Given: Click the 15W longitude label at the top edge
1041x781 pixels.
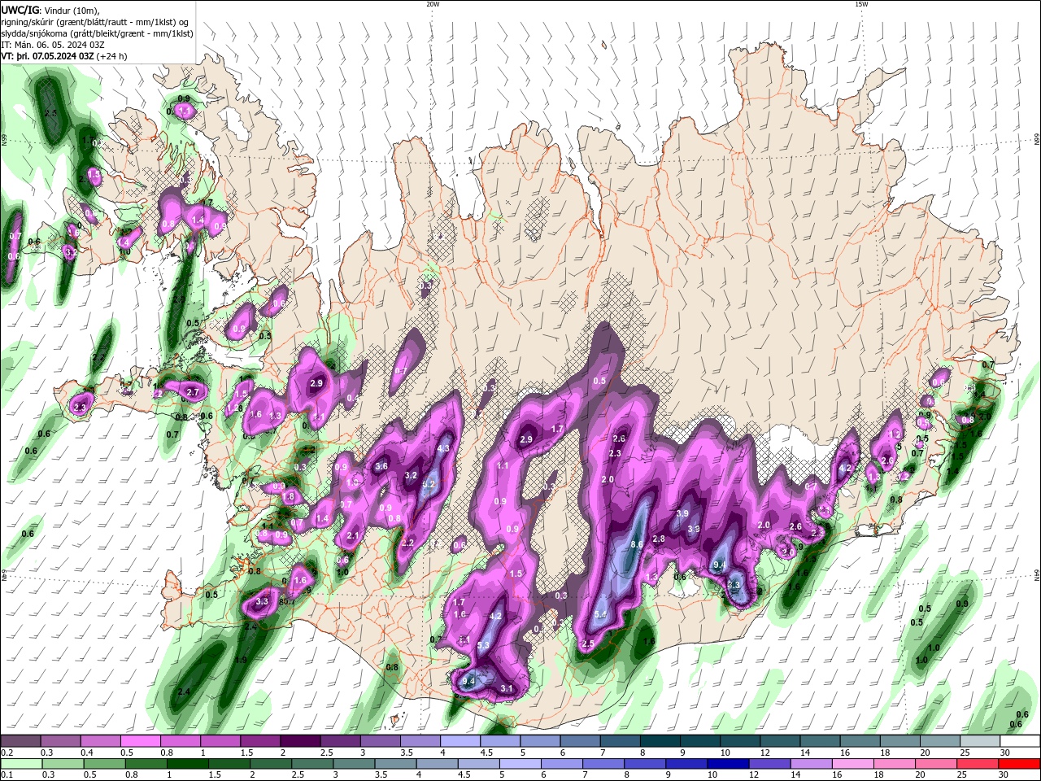Looking at the screenshot, I should point(861,4).
